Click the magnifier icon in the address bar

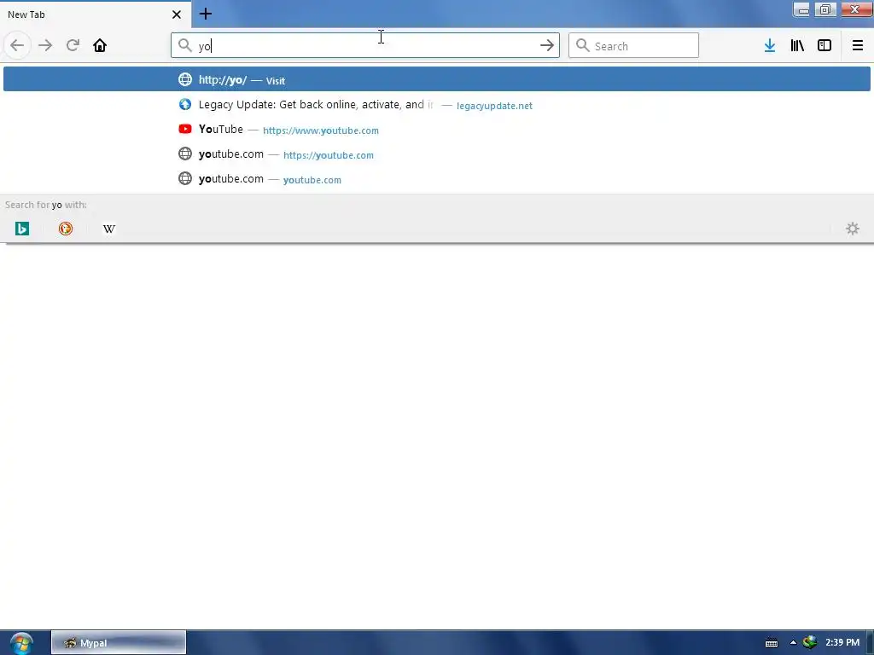[x=184, y=45]
